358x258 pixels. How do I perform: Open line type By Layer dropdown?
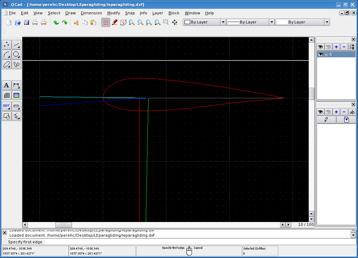[302, 22]
